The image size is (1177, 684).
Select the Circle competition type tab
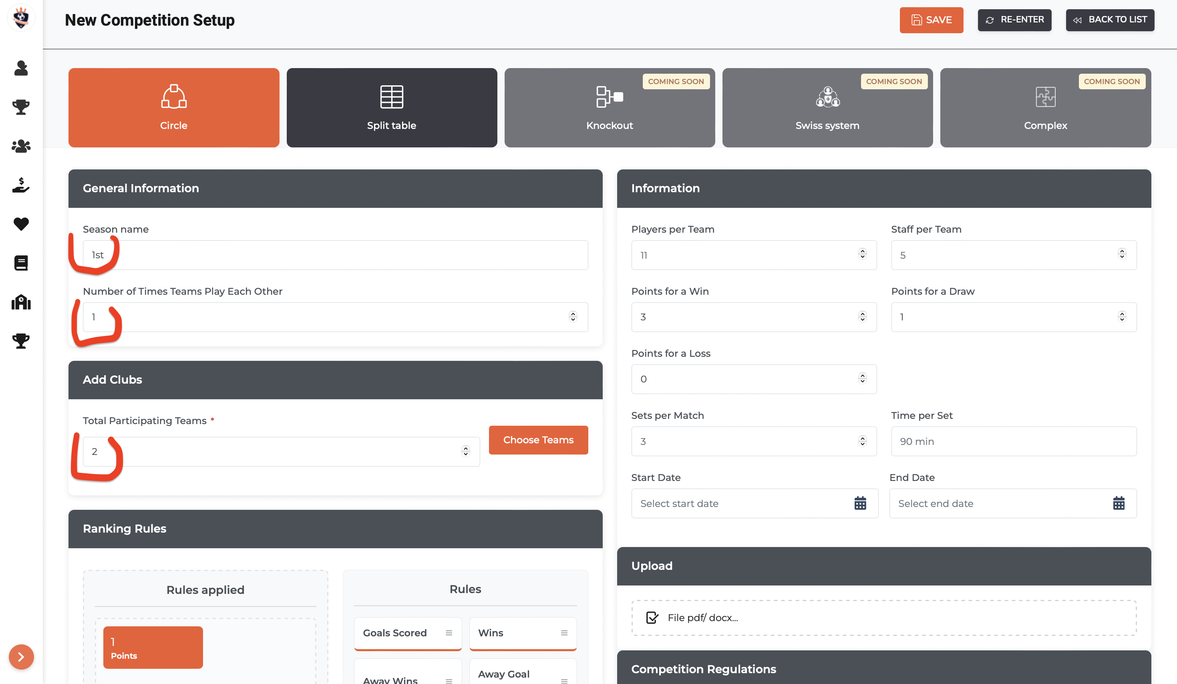[x=174, y=107]
